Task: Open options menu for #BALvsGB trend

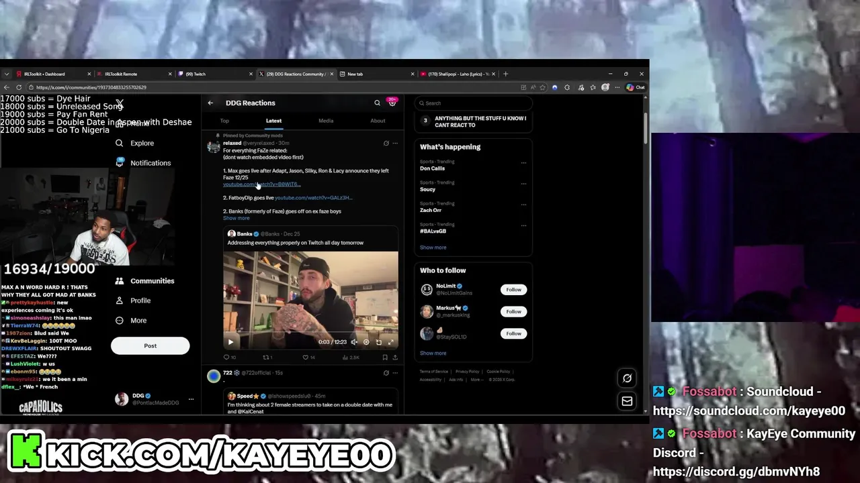Action: pyautogui.click(x=523, y=225)
